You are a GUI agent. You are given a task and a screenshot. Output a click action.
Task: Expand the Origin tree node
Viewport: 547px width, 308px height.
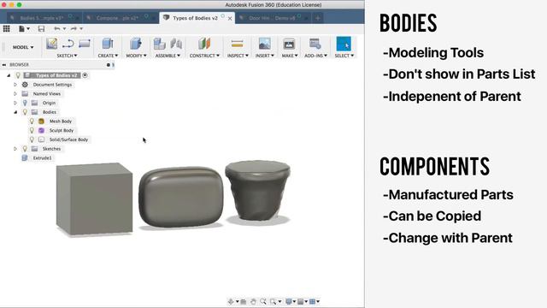click(x=15, y=103)
